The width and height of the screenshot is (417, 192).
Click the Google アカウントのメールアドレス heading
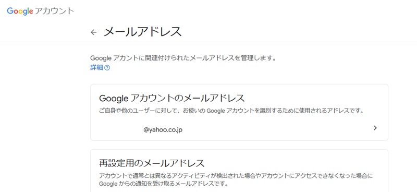pos(172,98)
